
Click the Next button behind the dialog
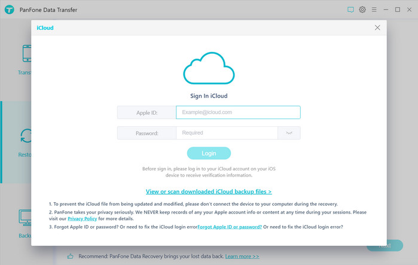point(385,245)
